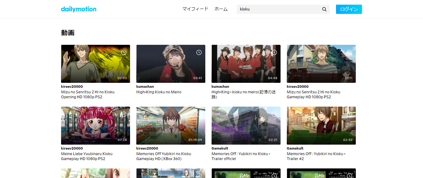Open the 21:11 Mizu no Senritsu thumbnail
Image resolution: width=423 pixels, height=178 pixels.
click(321, 64)
